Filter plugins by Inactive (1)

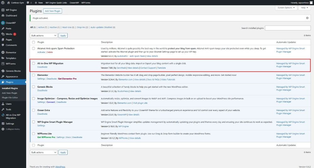click(54, 27)
